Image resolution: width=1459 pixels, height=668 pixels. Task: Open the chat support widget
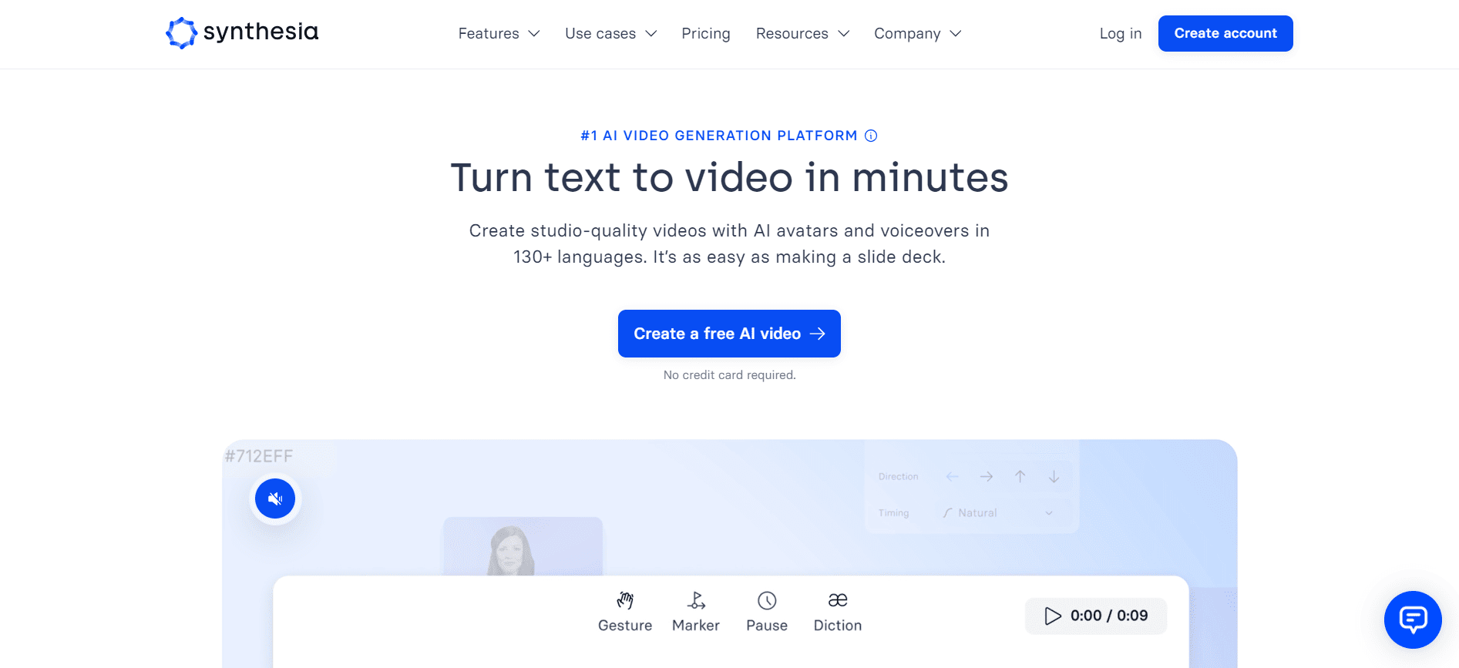click(x=1413, y=619)
